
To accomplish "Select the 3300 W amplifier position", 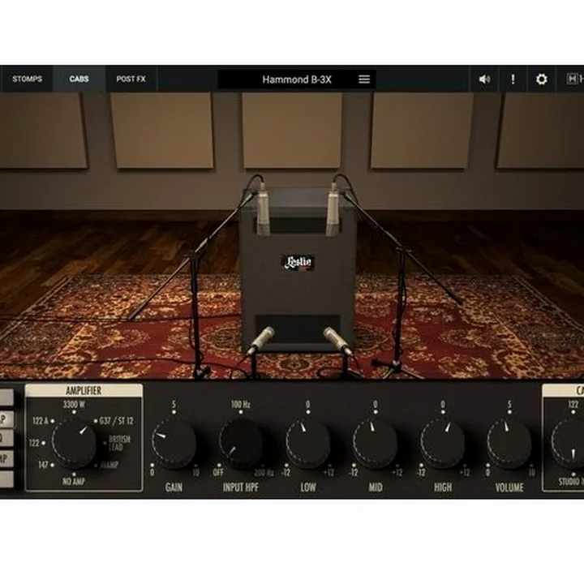I will (74, 405).
